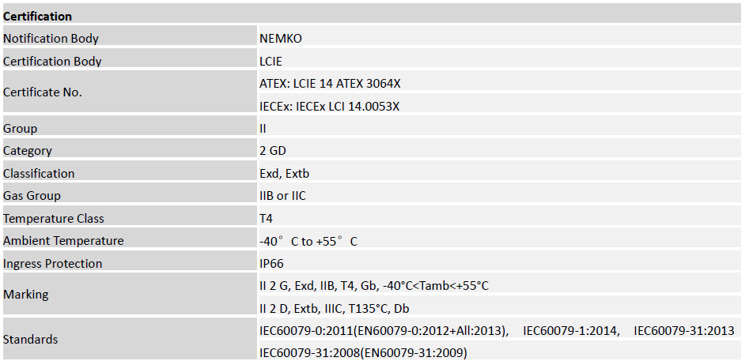
Task: Click the Classification row label
Action: pyautogui.click(x=39, y=173)
